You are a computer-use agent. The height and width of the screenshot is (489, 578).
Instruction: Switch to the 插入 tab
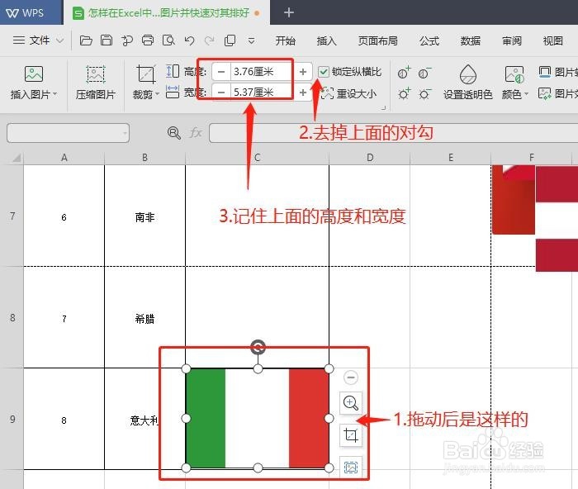[x=327, y=40]
